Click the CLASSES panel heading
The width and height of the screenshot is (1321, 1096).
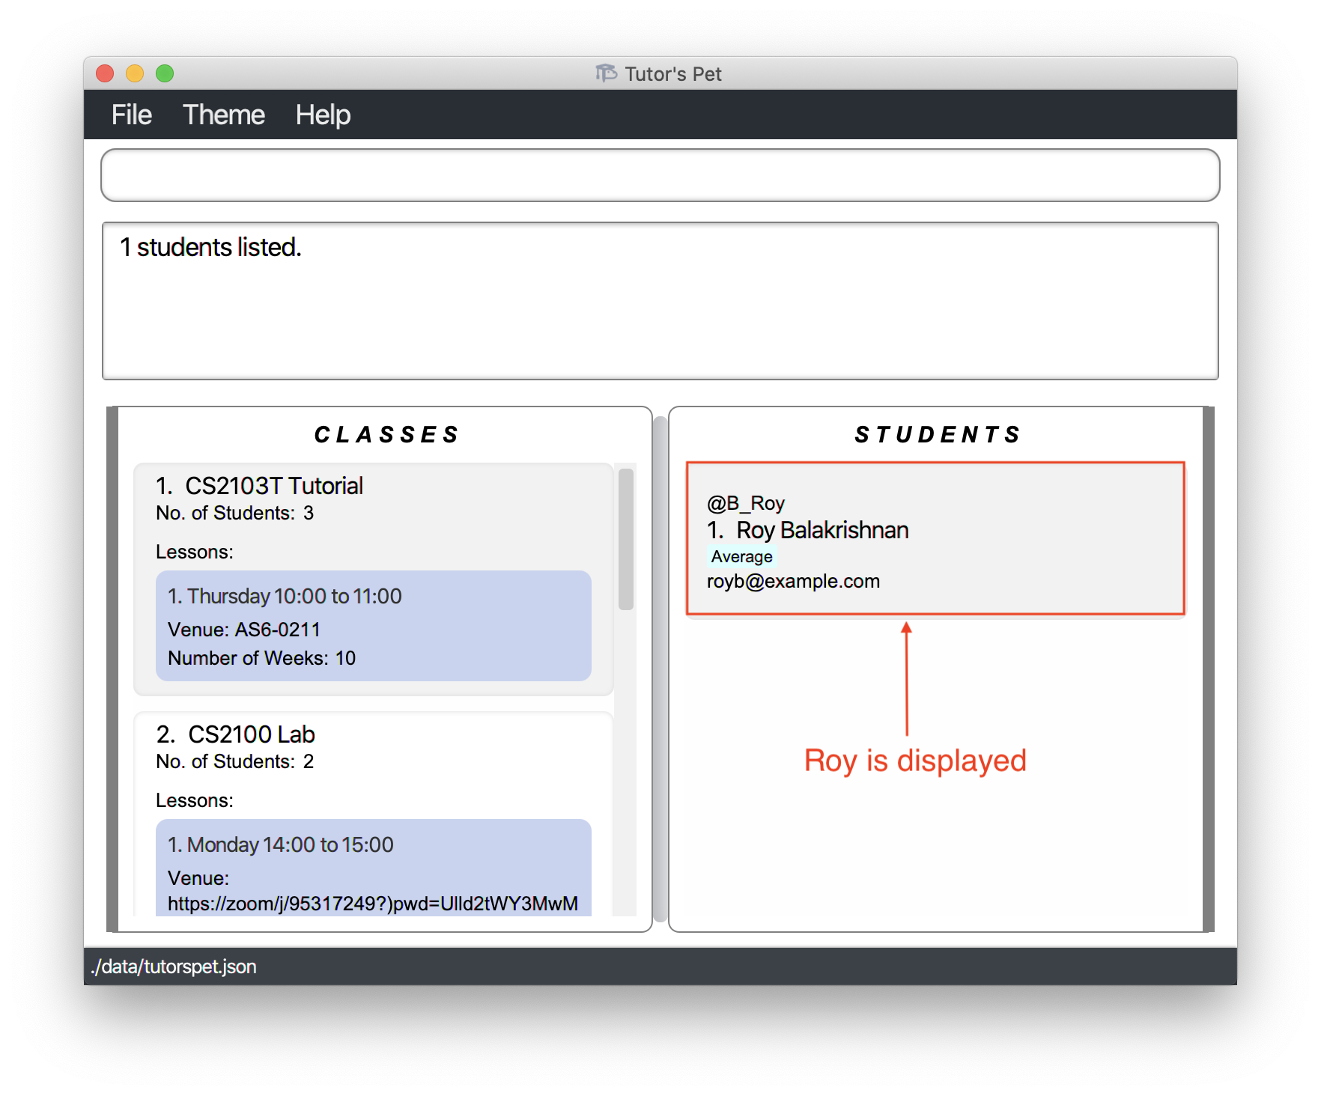pyautogui.click(x=386, y=435)
